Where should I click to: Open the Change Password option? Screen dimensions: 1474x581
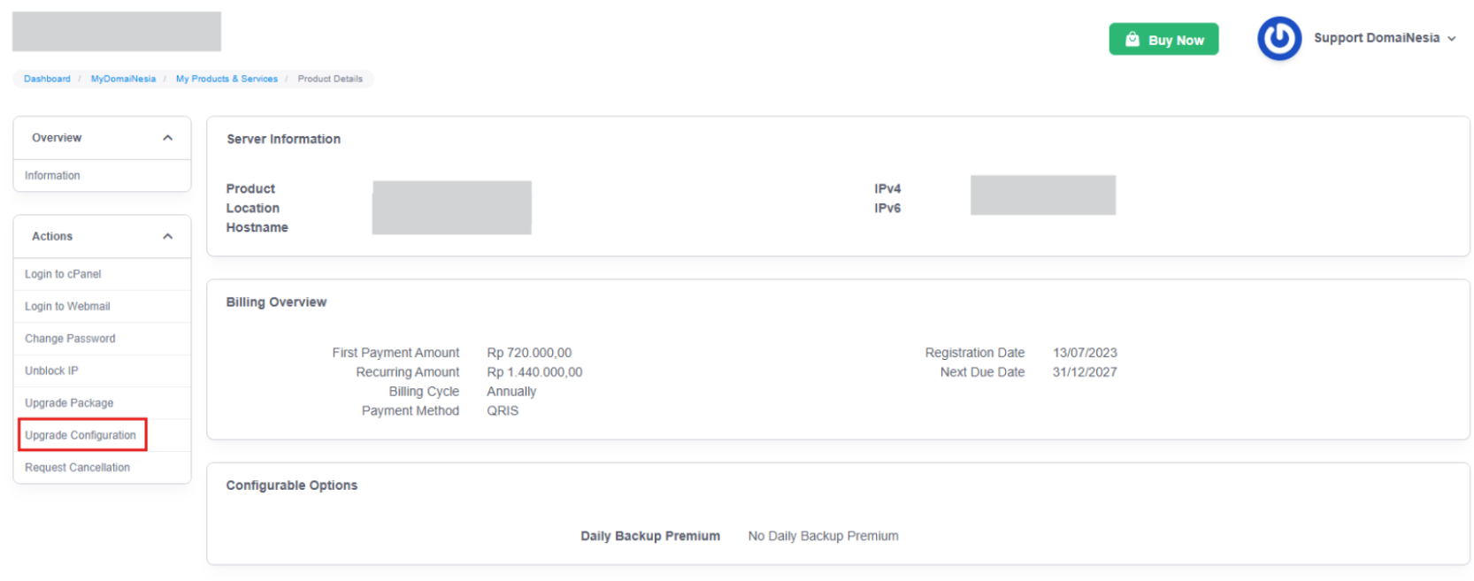click(70, 338)
